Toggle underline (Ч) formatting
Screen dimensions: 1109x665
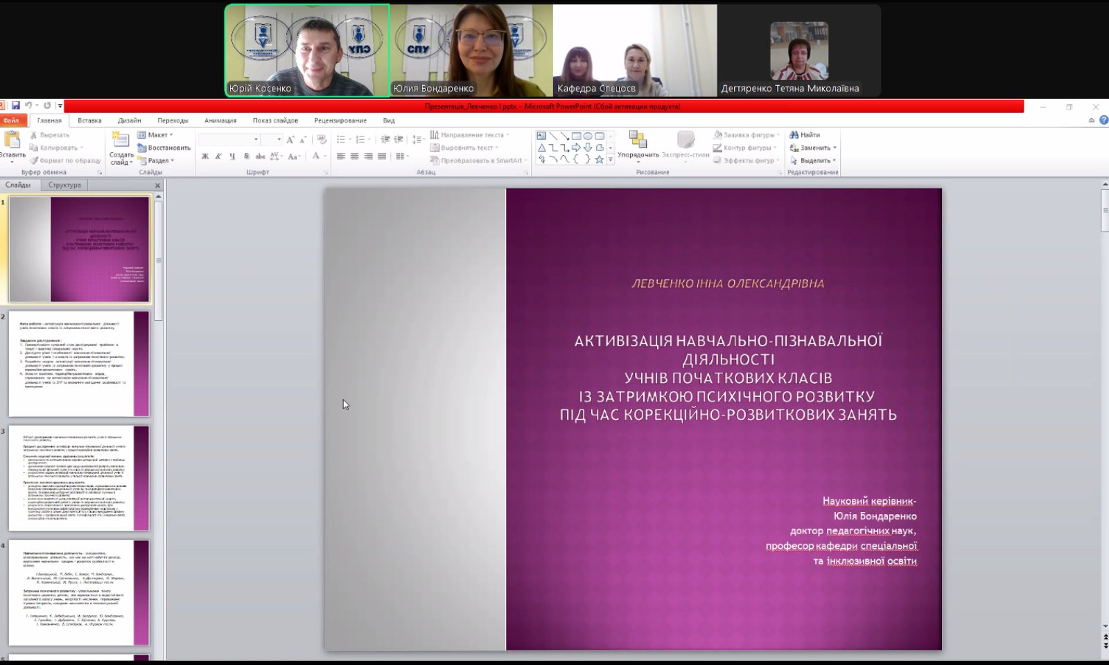[232, 157]
